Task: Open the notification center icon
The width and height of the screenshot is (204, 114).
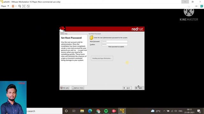Action: click(x=199, y=111)
